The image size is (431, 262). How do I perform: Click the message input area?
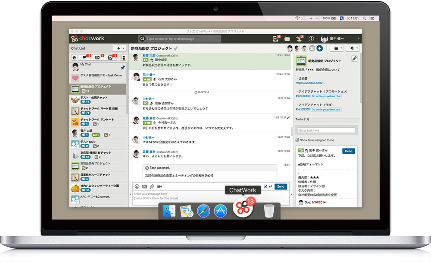(x=211, y=198)
